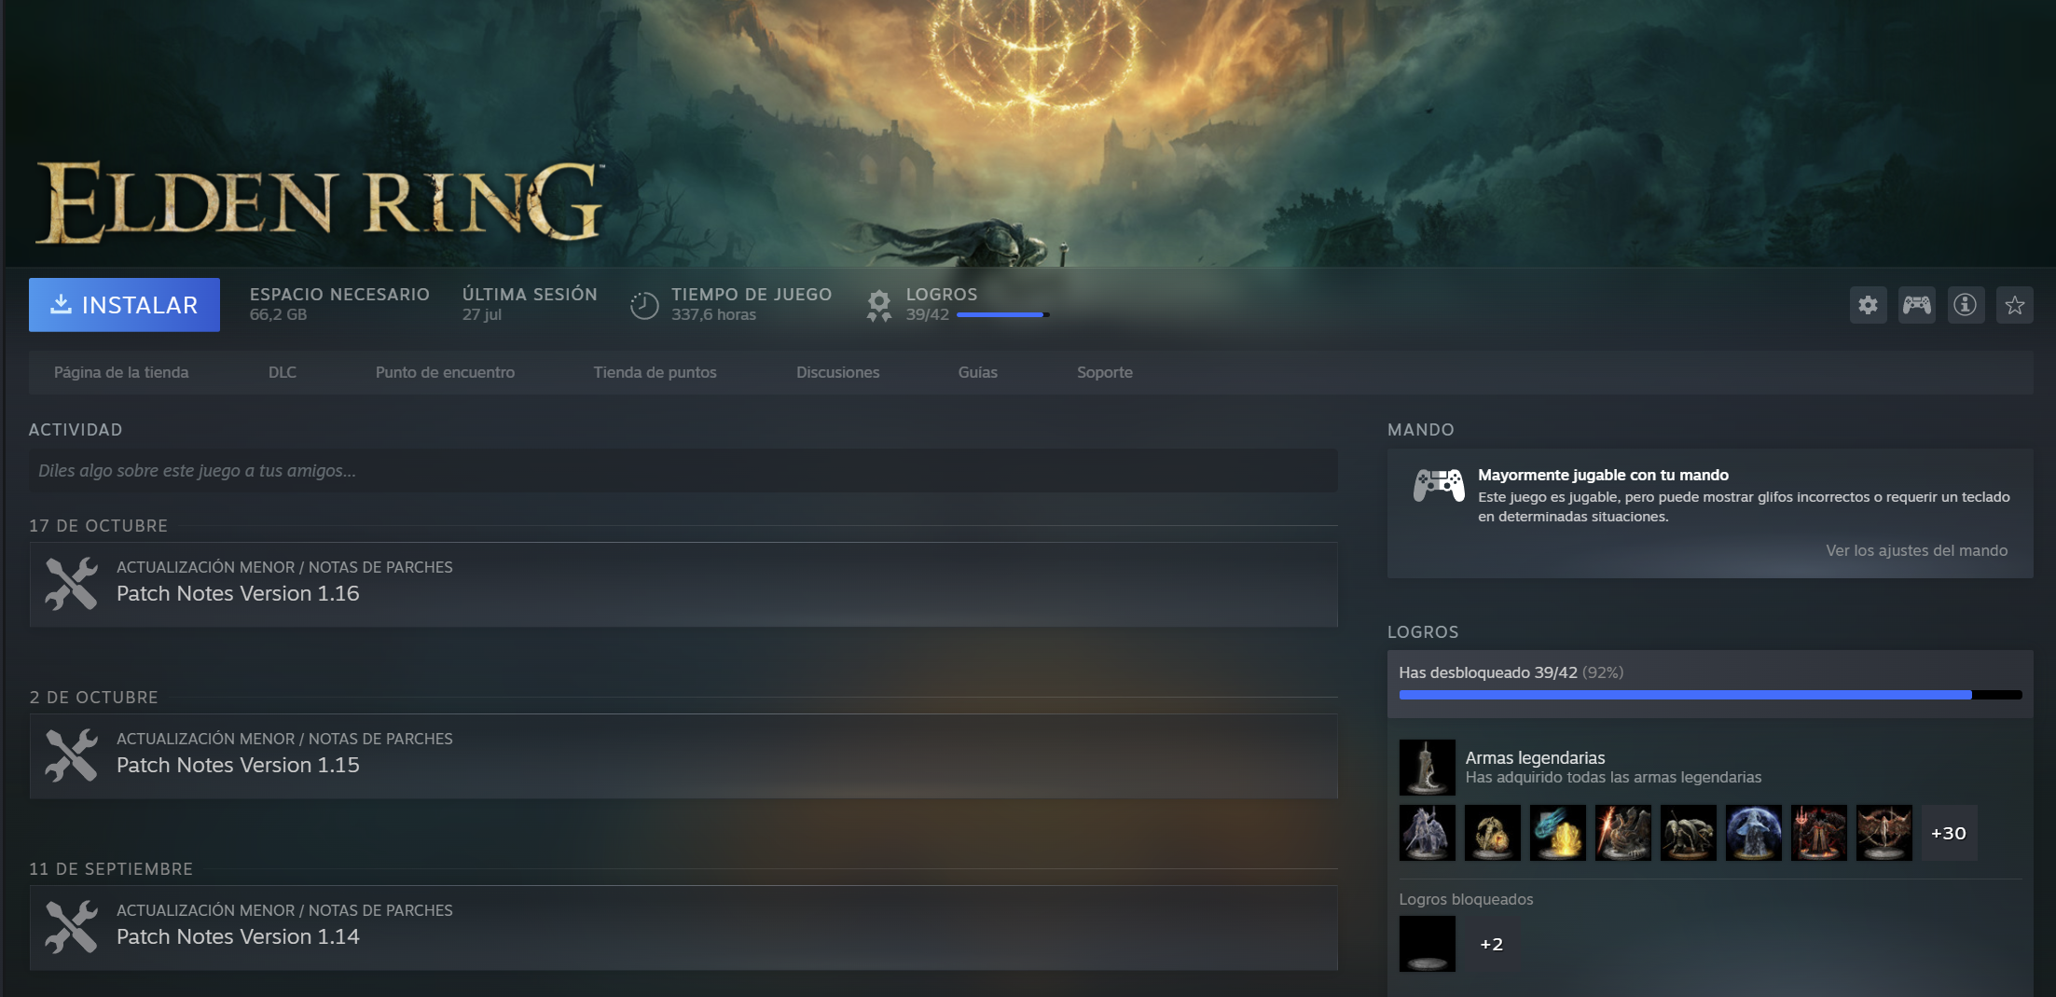2056x997 pixels.
Task: Click the Logros bloqueados label
Action: (1466, 899)
